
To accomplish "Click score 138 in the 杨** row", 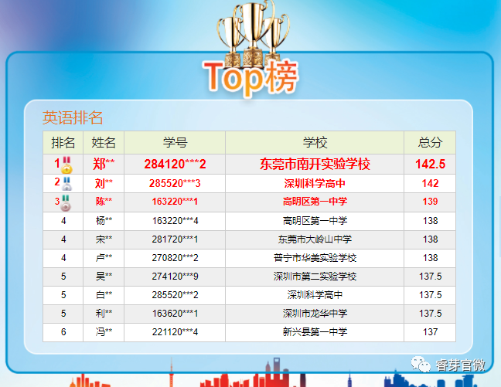I will click(x=430, y=221).
